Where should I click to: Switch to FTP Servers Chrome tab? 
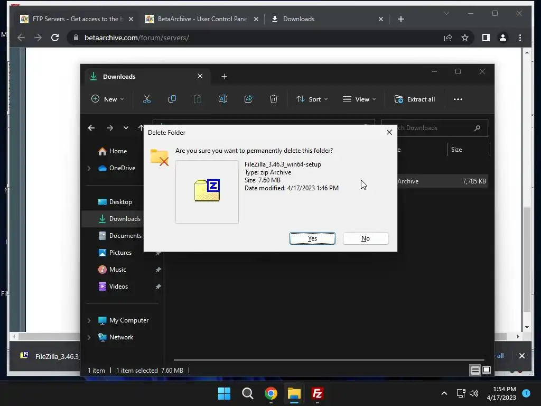coord(77,19)
